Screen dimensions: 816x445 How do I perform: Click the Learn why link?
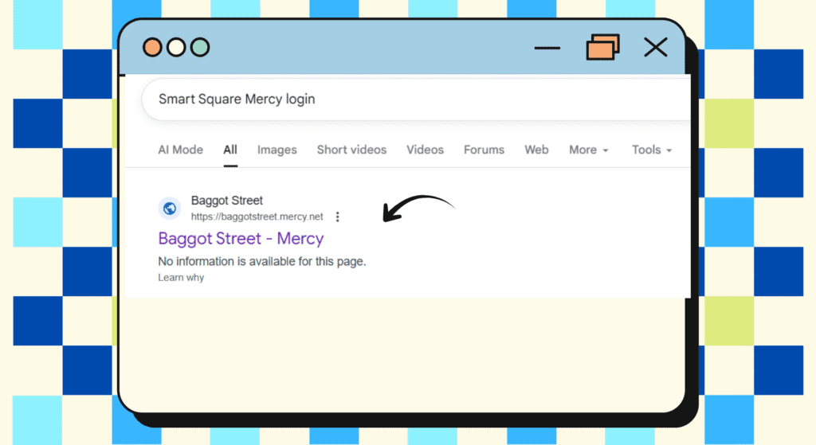(x=181, y=277)
